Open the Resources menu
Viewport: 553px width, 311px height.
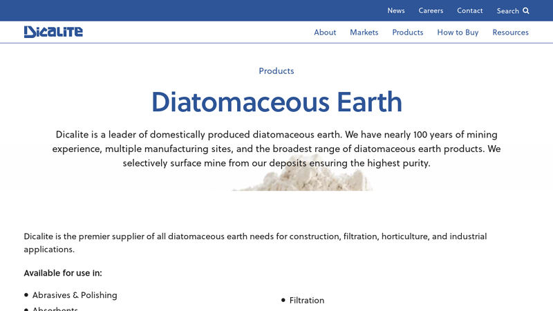pyautogui.click(x=510, y=32)
